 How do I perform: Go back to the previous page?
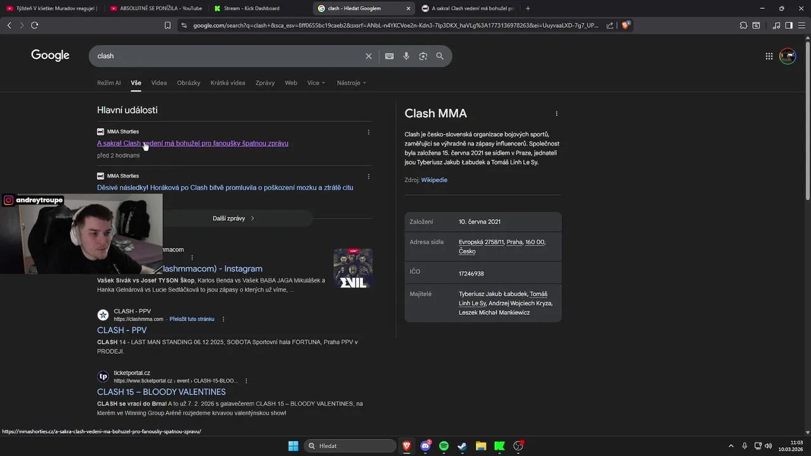click(x=9, y=25)
